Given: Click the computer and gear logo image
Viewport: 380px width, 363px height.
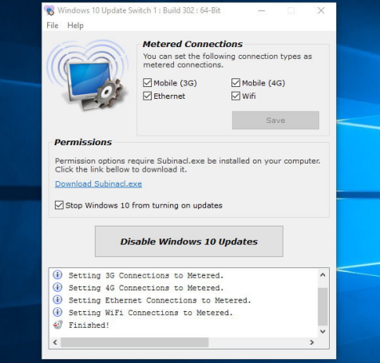Looking at the screenshot, I should click(x=88, y=75).
